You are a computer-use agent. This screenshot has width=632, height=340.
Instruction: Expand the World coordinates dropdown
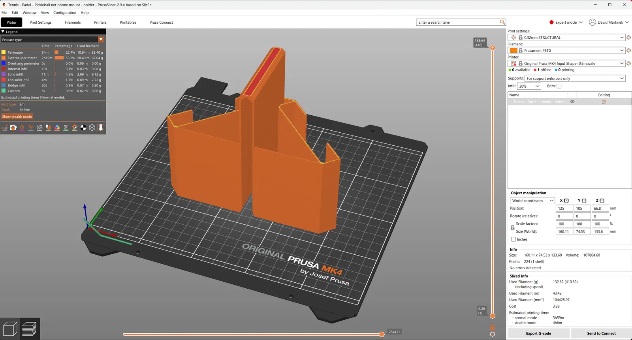[532, 201]
